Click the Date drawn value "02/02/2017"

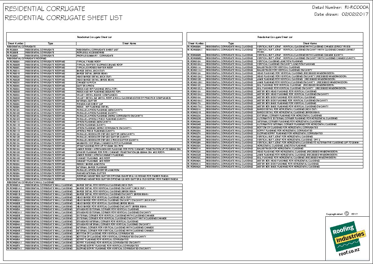point(355,14)
